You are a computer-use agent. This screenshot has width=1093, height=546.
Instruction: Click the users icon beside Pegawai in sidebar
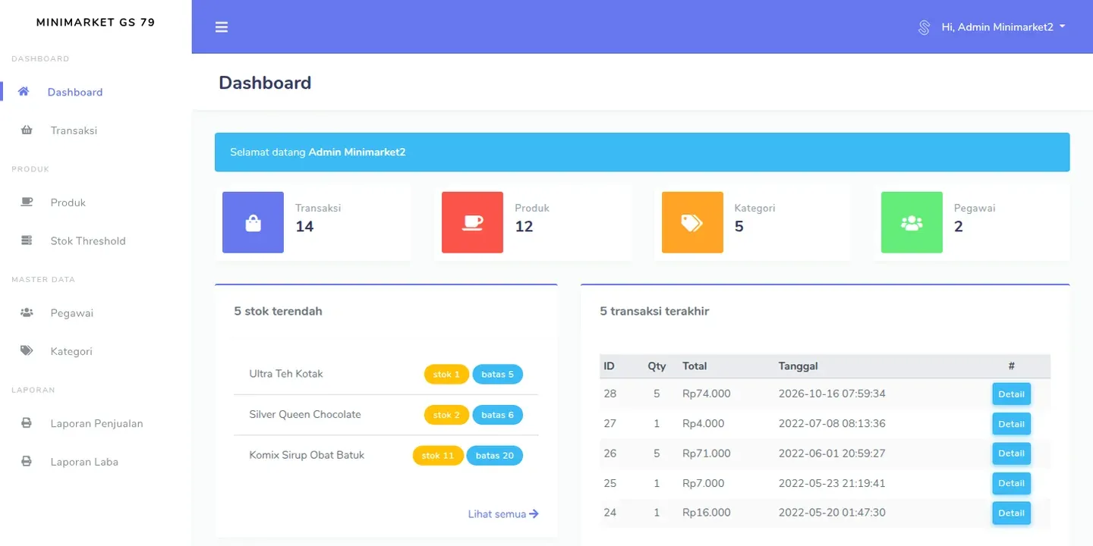tap(27, 312)
